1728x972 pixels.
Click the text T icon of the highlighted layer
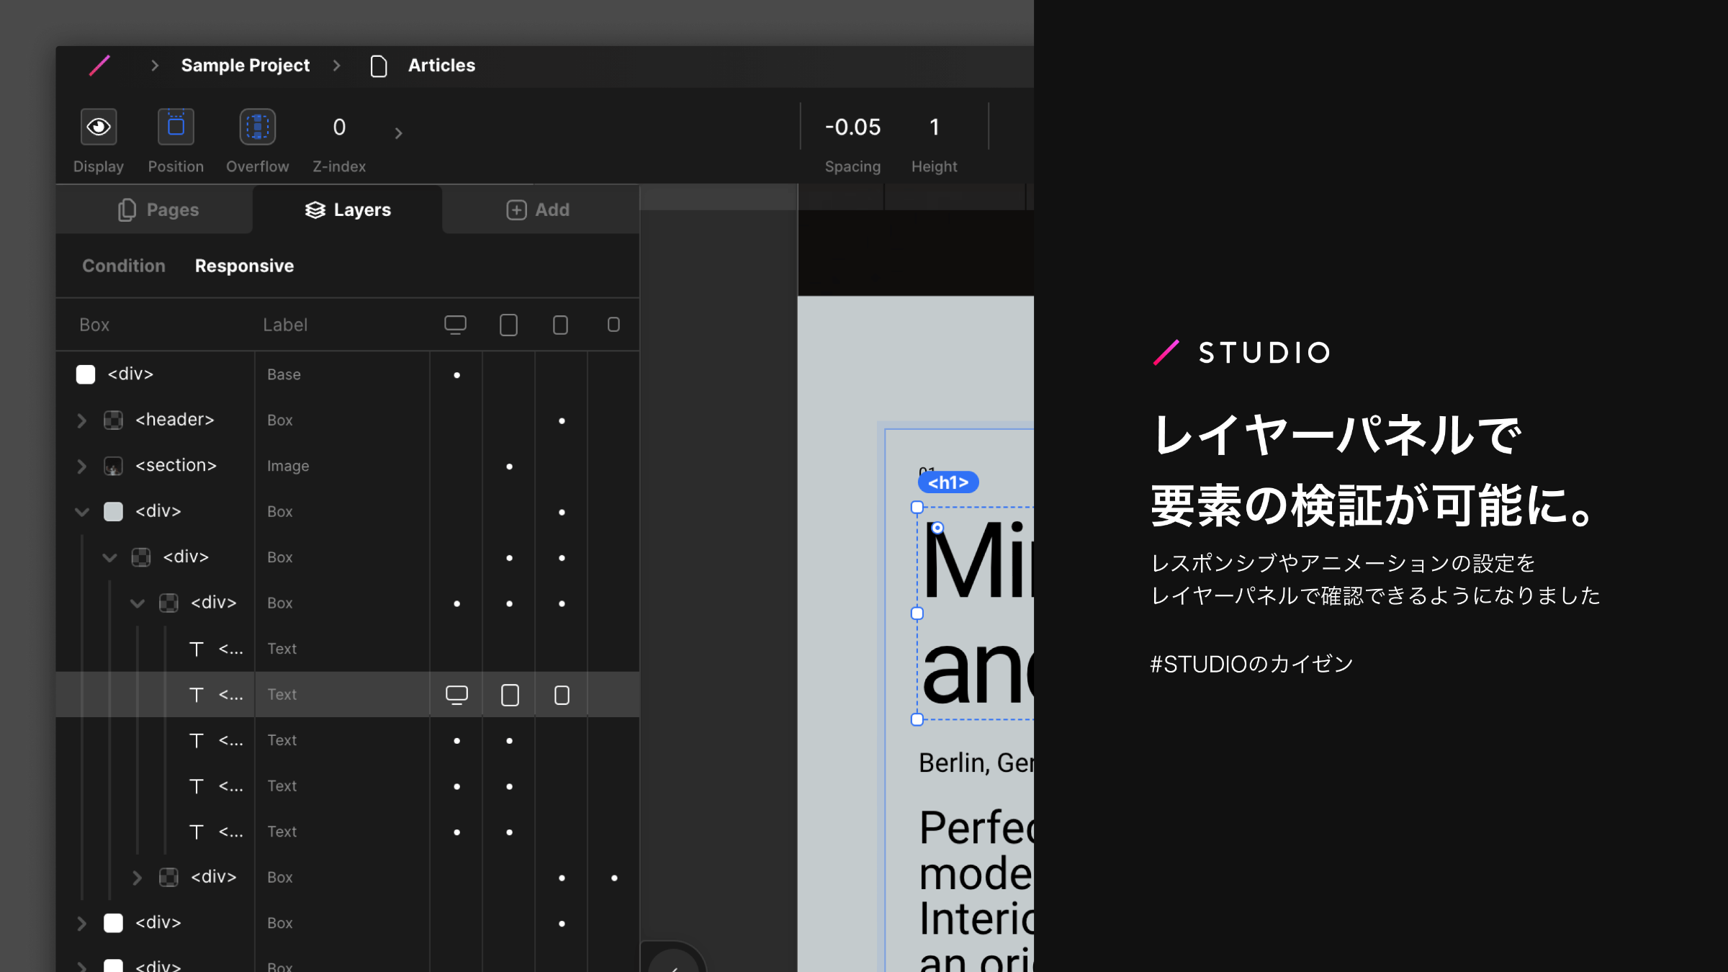pos(196,695)
